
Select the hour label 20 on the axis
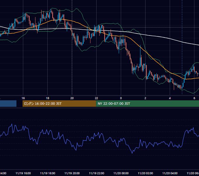[x=72, y=98]
